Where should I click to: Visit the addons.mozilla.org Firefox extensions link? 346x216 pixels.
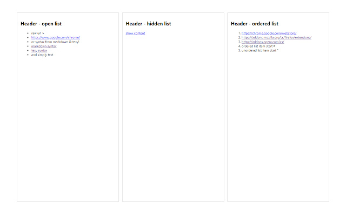click(x=276, y=37)
